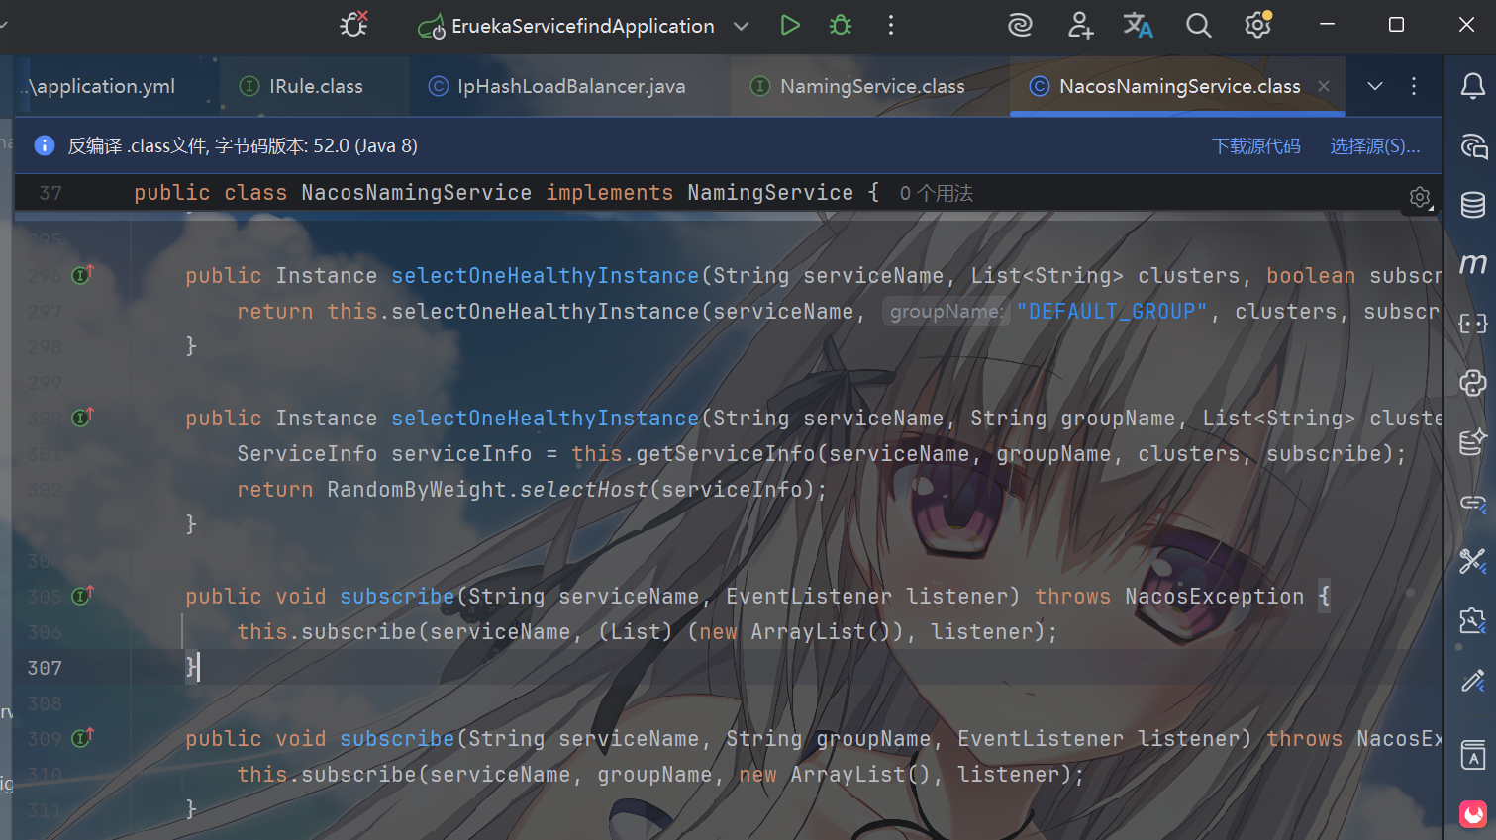Viewport: 1496px width, 840px height.
Task: Open Search Everywhere magnifier
Action: (x=1198, y=26)
